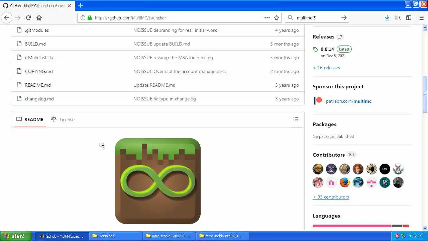Switch to the README tab
The height and width of the screenshot is (241, 428).
click(x=30, y=119)
